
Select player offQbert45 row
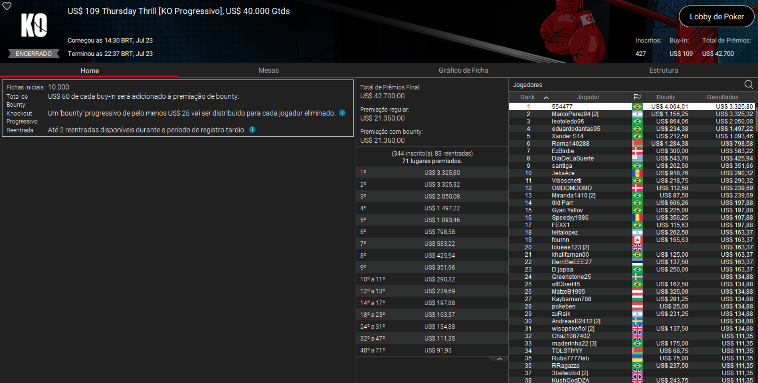[x=631, y=284]
